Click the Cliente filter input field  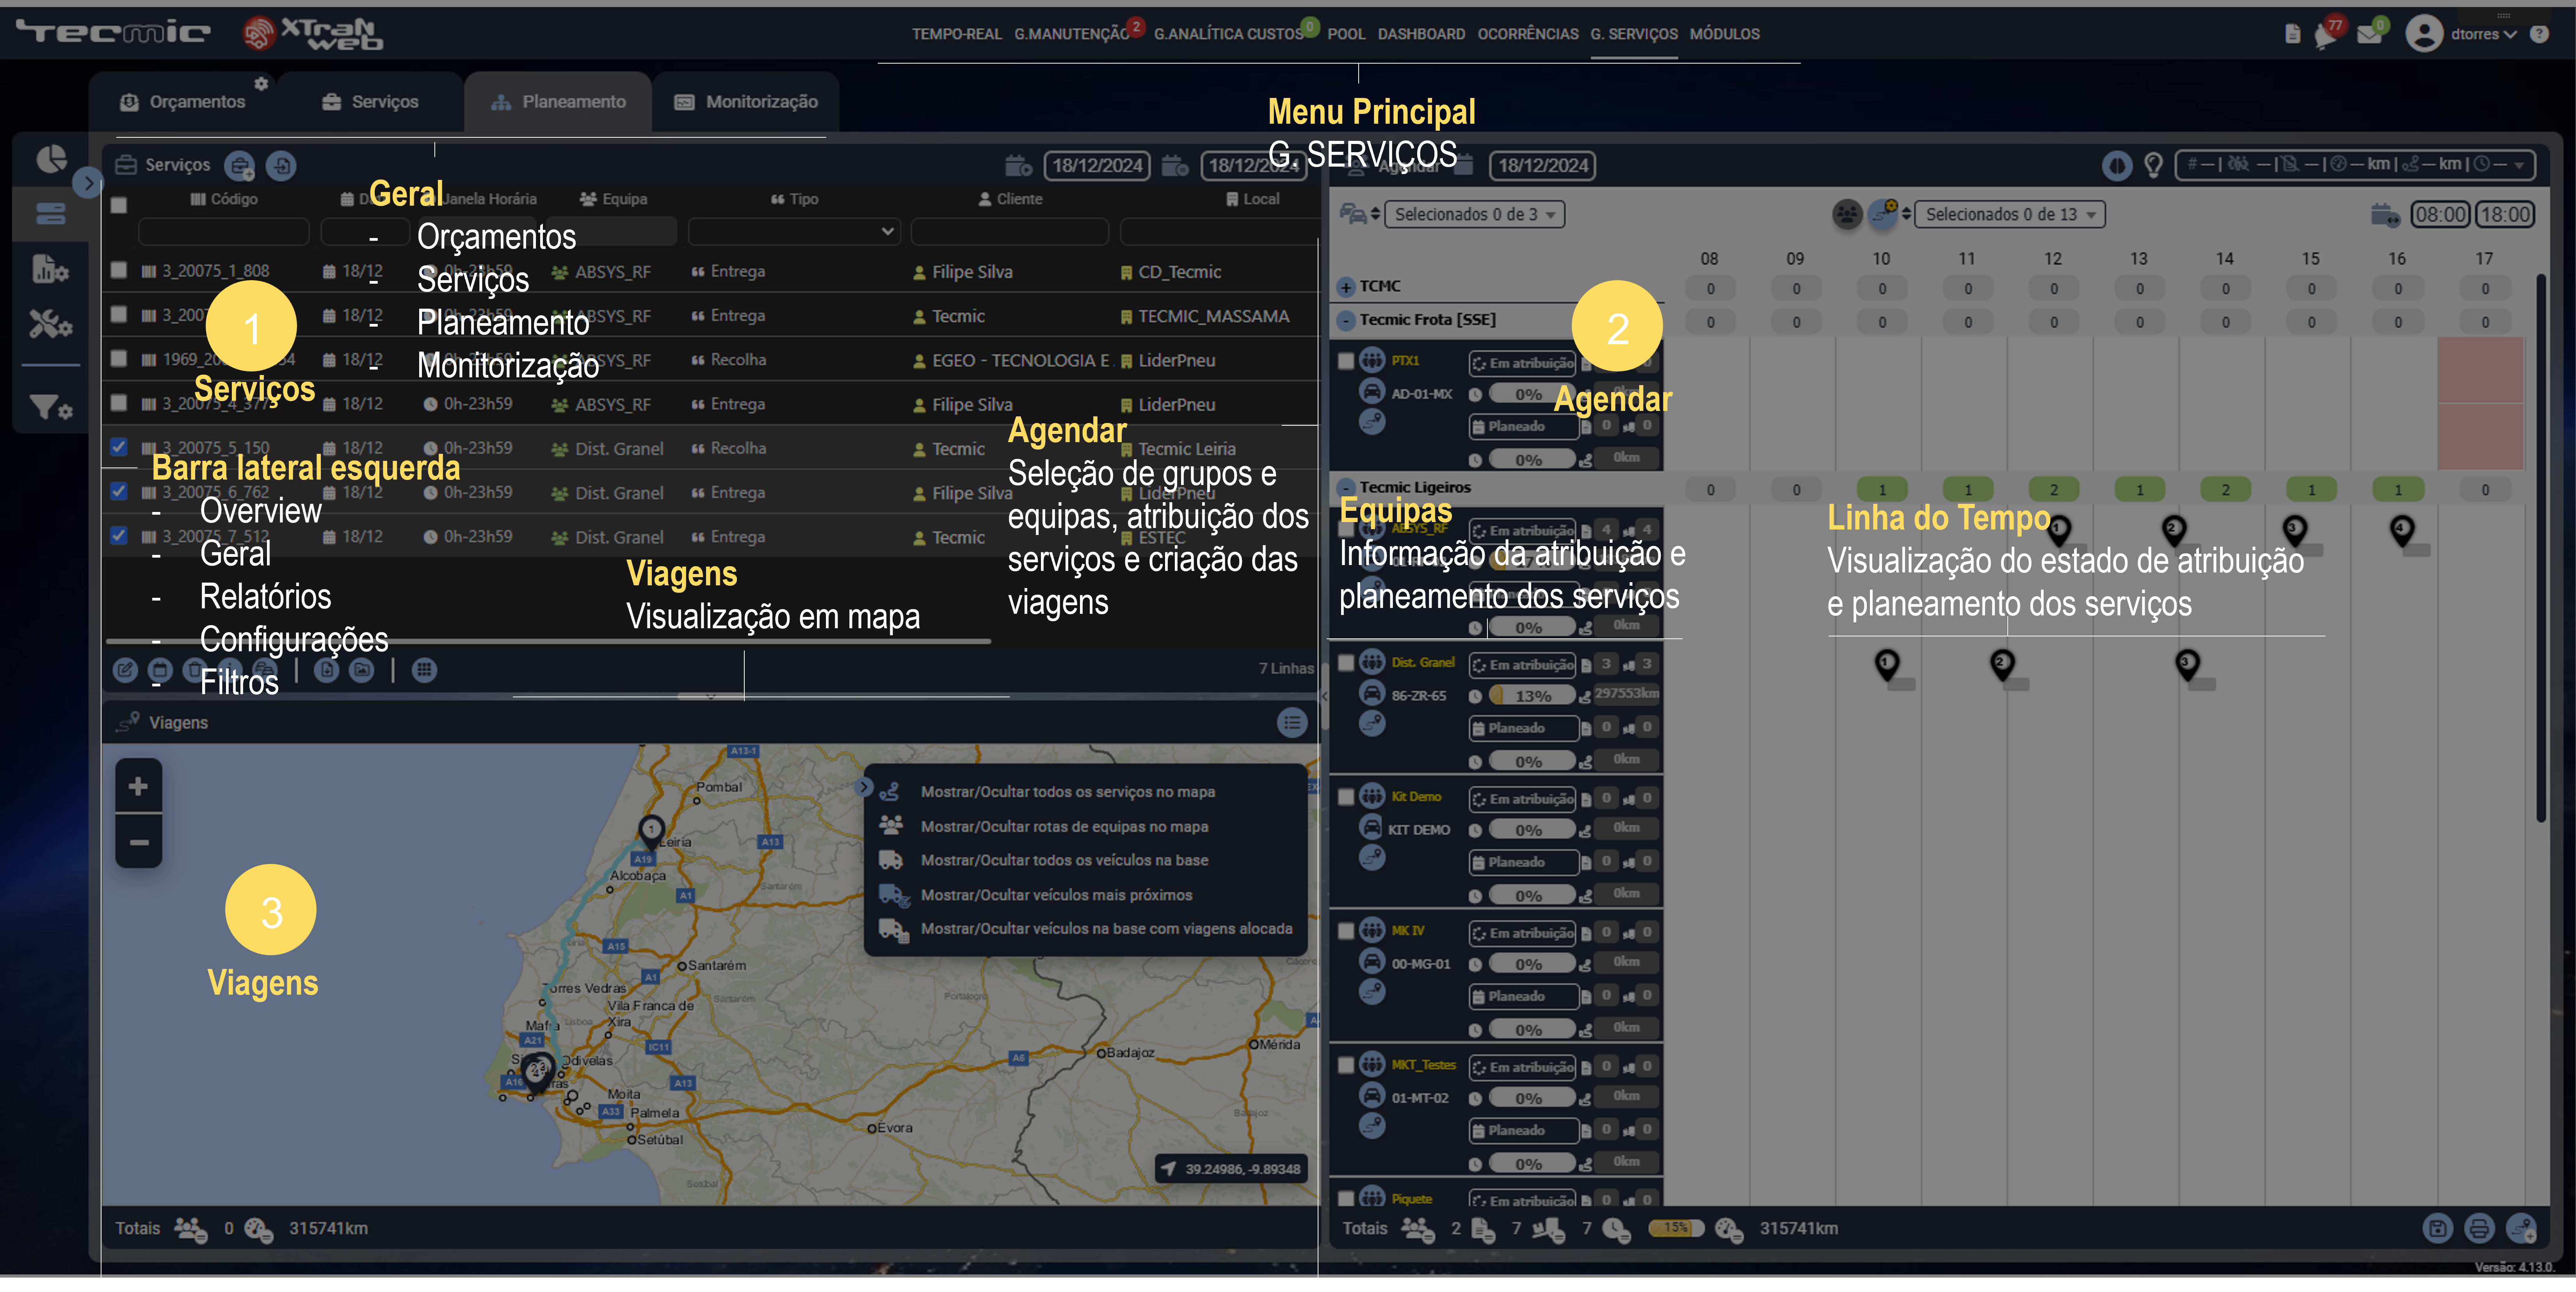[1010, 232]
